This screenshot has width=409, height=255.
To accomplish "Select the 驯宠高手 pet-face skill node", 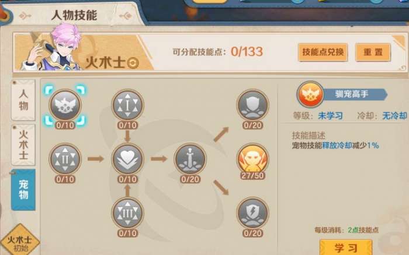I will pyautogui.click(x=65, y=105).
